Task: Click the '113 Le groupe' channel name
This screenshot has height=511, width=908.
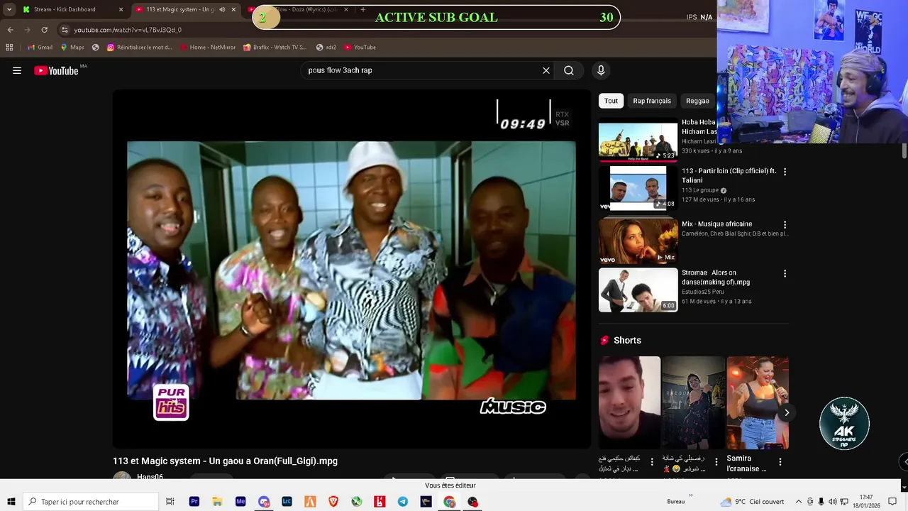Action: coord(700,190)
